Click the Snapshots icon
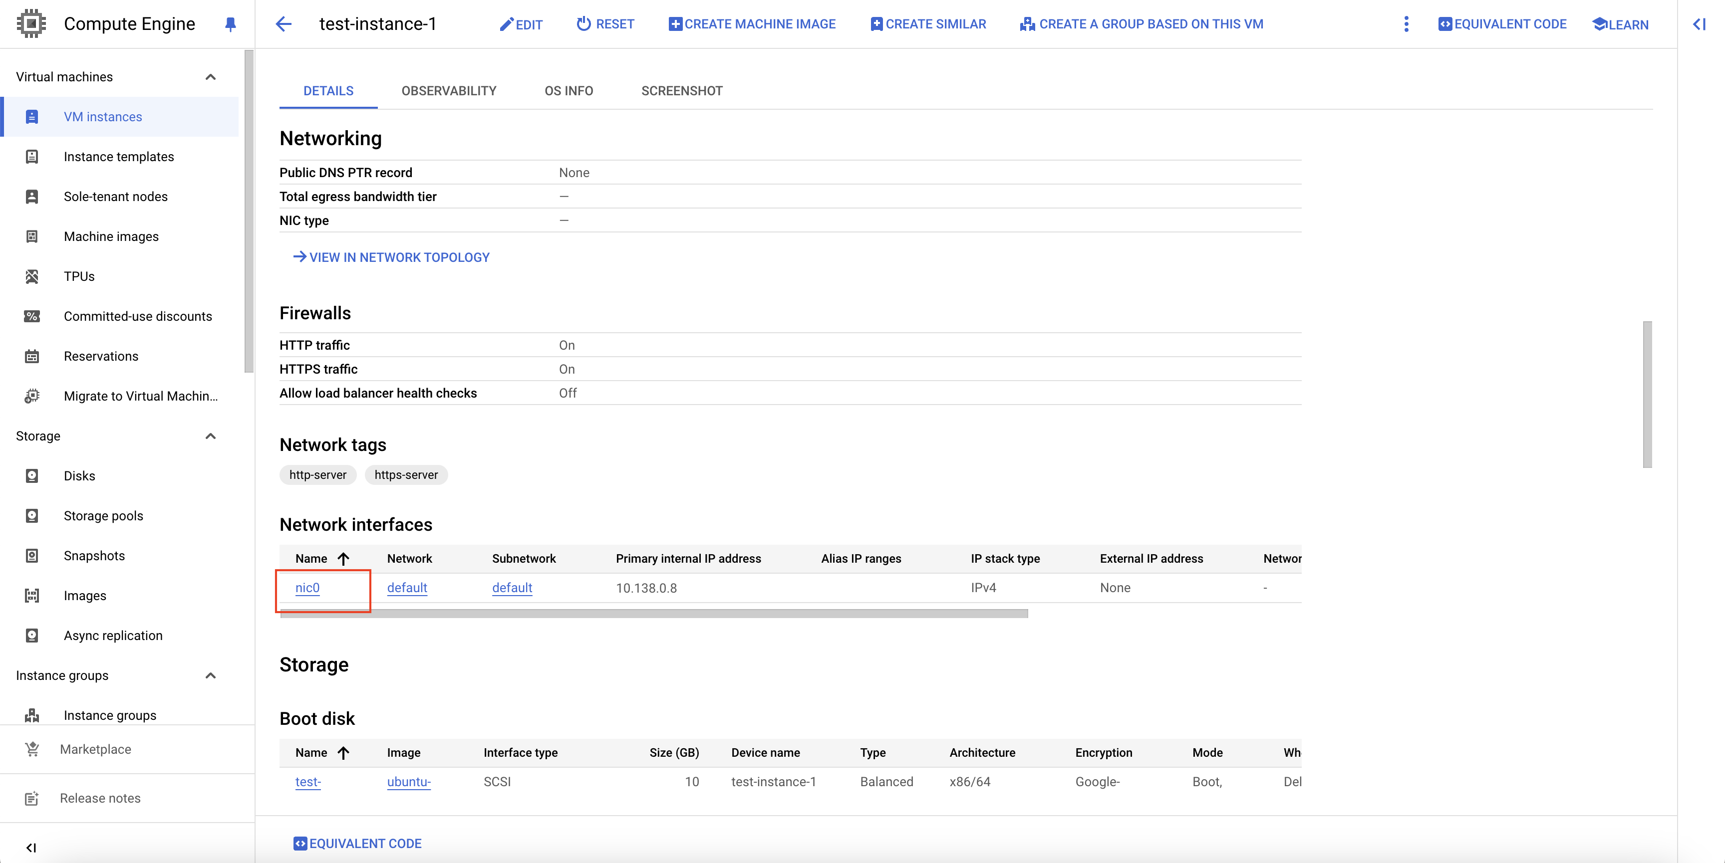 point(31,556)
